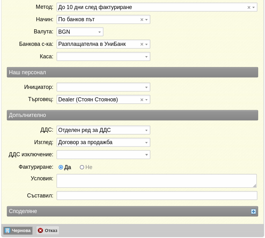Grab the resize handle of Условия textarea
Image resolution: width=265 pixels, height=238 pixels.
pyautogui.click(x=254, y=186)
